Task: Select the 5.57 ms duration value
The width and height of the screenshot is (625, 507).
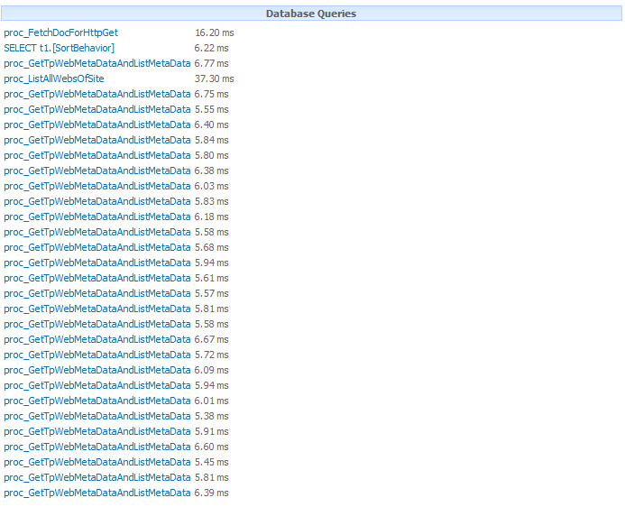Action: coord(212,293)
